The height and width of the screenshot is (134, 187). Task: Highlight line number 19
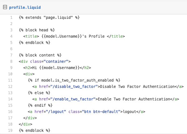(10, 130)
